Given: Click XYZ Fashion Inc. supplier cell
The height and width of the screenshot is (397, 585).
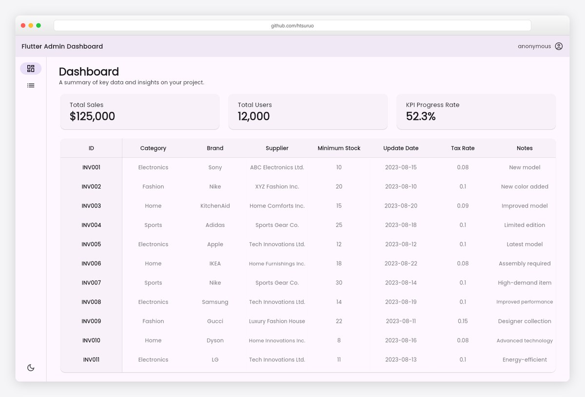Looking at the screenshot, I should click(x=277, y=187).
